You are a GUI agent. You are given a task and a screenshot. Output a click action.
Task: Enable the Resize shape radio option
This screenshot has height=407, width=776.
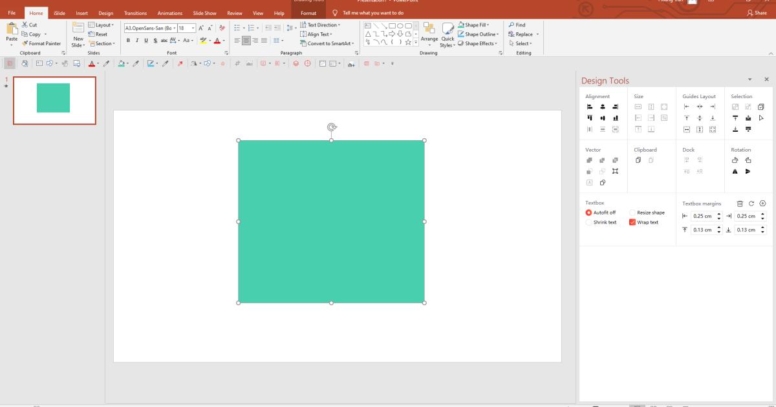point(632,213)
